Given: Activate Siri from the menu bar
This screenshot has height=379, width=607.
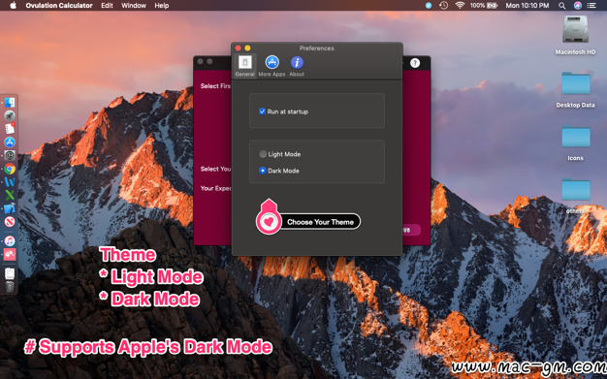Looking at the screenshot, I should click(x=578, y=6).
